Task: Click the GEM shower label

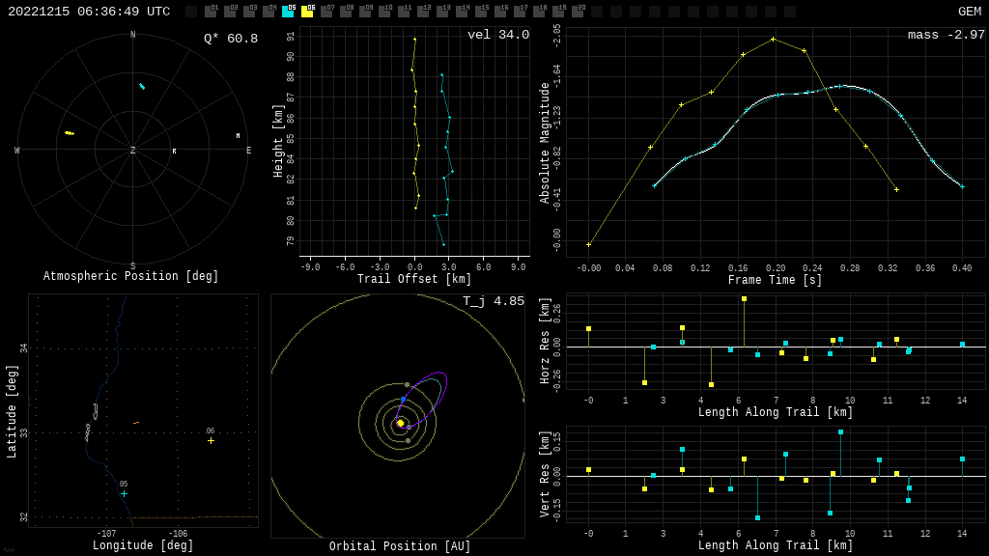Action: click(x=969, y=12)
